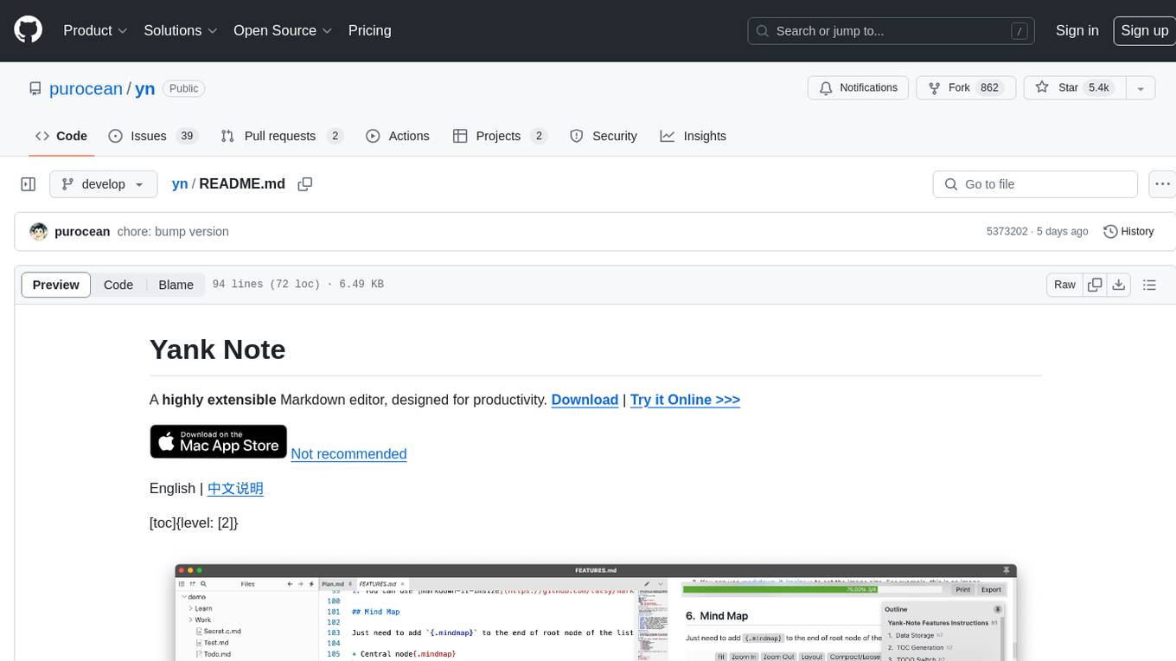The height and width of the screenshot is (661, 1176).
Task: Switch to the Code tab
Action: pyautogui.click(x=61, y=136)
